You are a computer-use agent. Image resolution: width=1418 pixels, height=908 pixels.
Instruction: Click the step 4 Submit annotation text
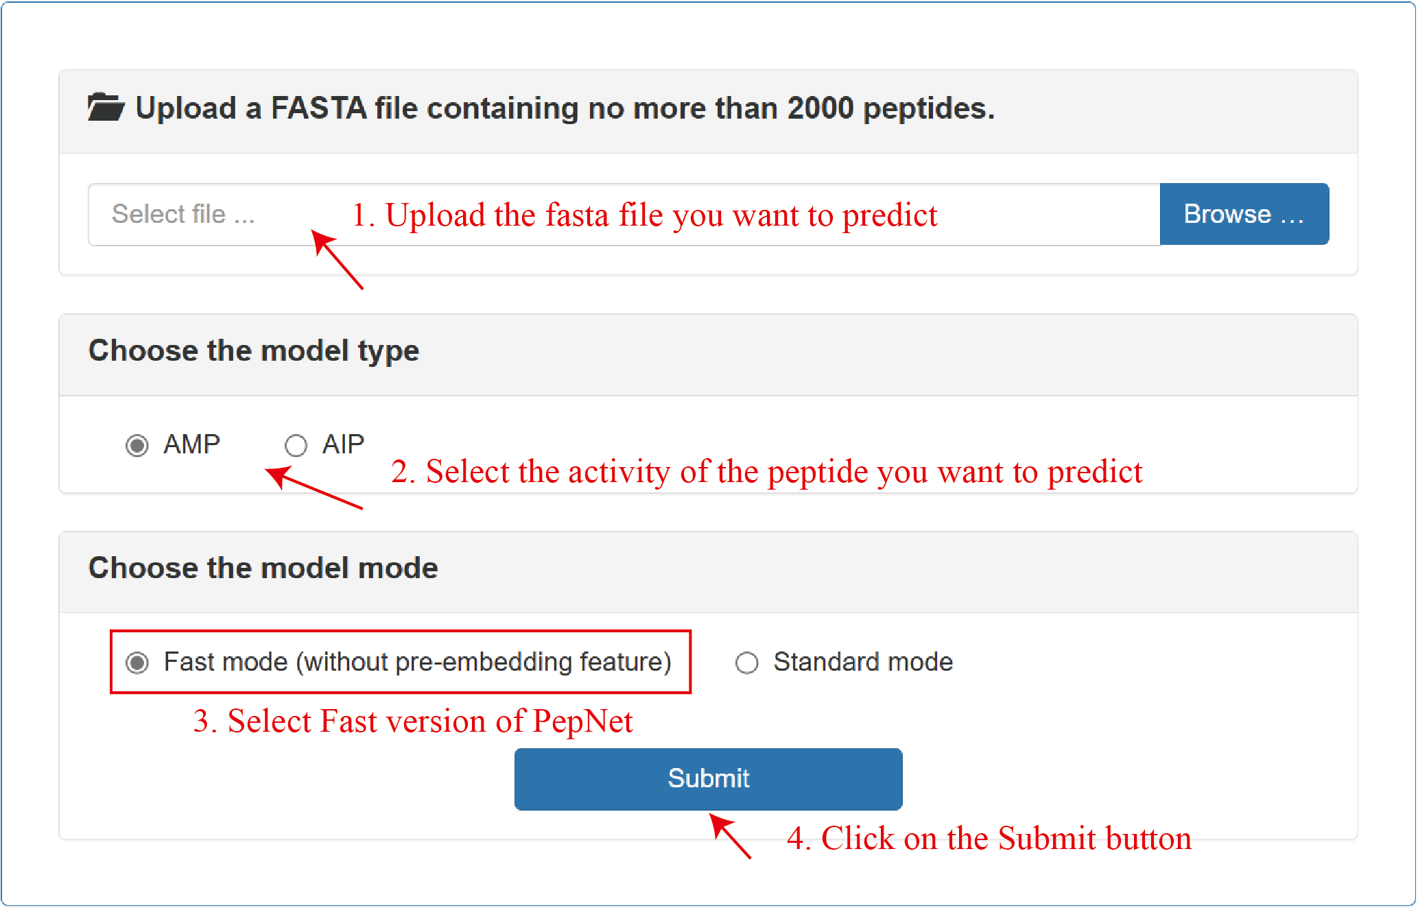click(x=989, y=838)
